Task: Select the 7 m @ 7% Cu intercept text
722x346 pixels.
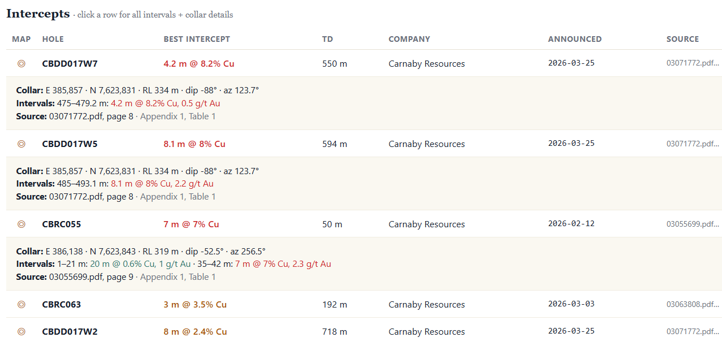Action: (191, 224)
